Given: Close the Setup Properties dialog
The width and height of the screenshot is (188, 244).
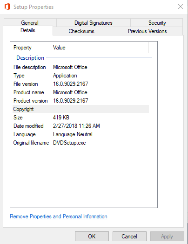Looking at the screenshot, I should point(181,7).
